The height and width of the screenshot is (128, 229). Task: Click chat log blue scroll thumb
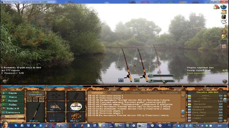[x=183, y=112]
